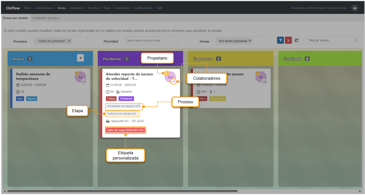Click the paperclip attachment icon on En proceso card

[x=211, y=92]
